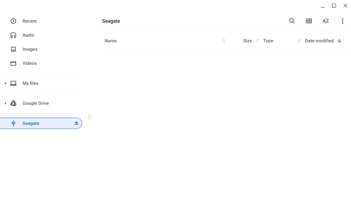Viewport: 351px width, 222px height.
Task: Expand the My files tree
Action: click(x=5, y=83)
